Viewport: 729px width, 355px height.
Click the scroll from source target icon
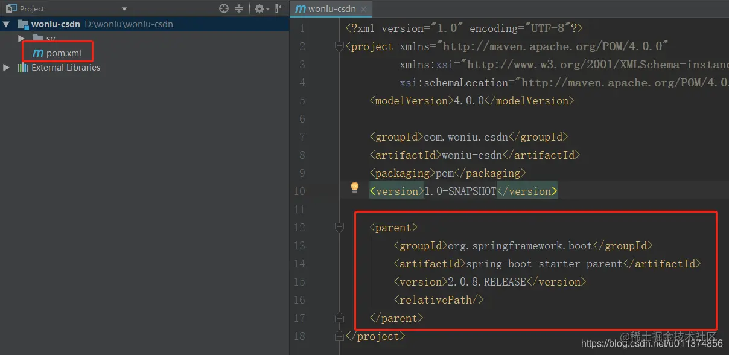pyautogui.click(x=224, y=8)
